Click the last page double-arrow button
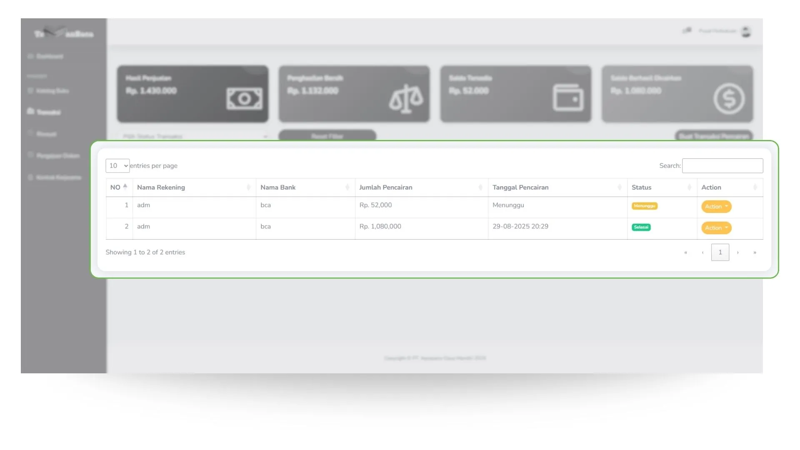Viewport: 800px width, 450px height. click(755, 252)
